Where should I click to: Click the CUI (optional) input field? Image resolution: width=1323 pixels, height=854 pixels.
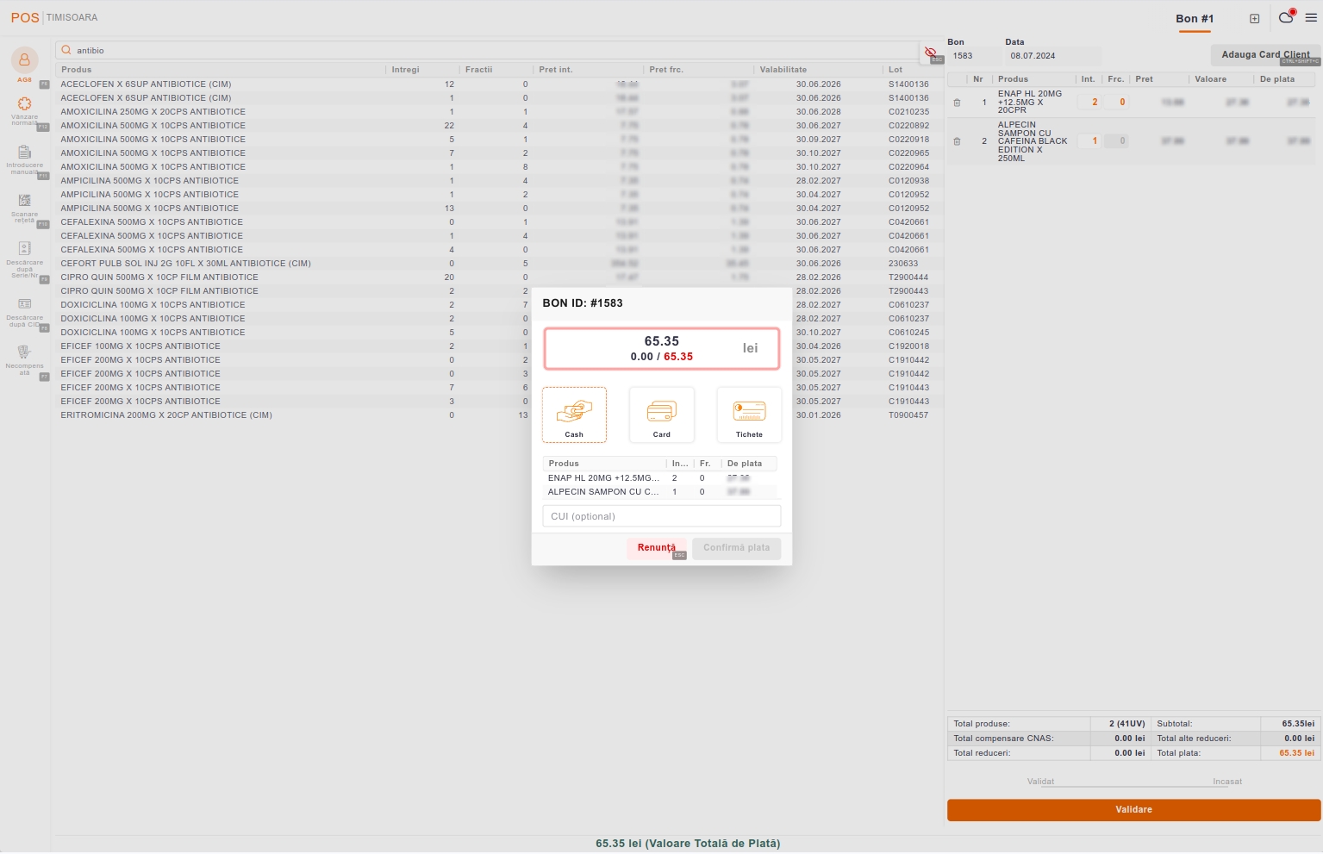(661, 516)
